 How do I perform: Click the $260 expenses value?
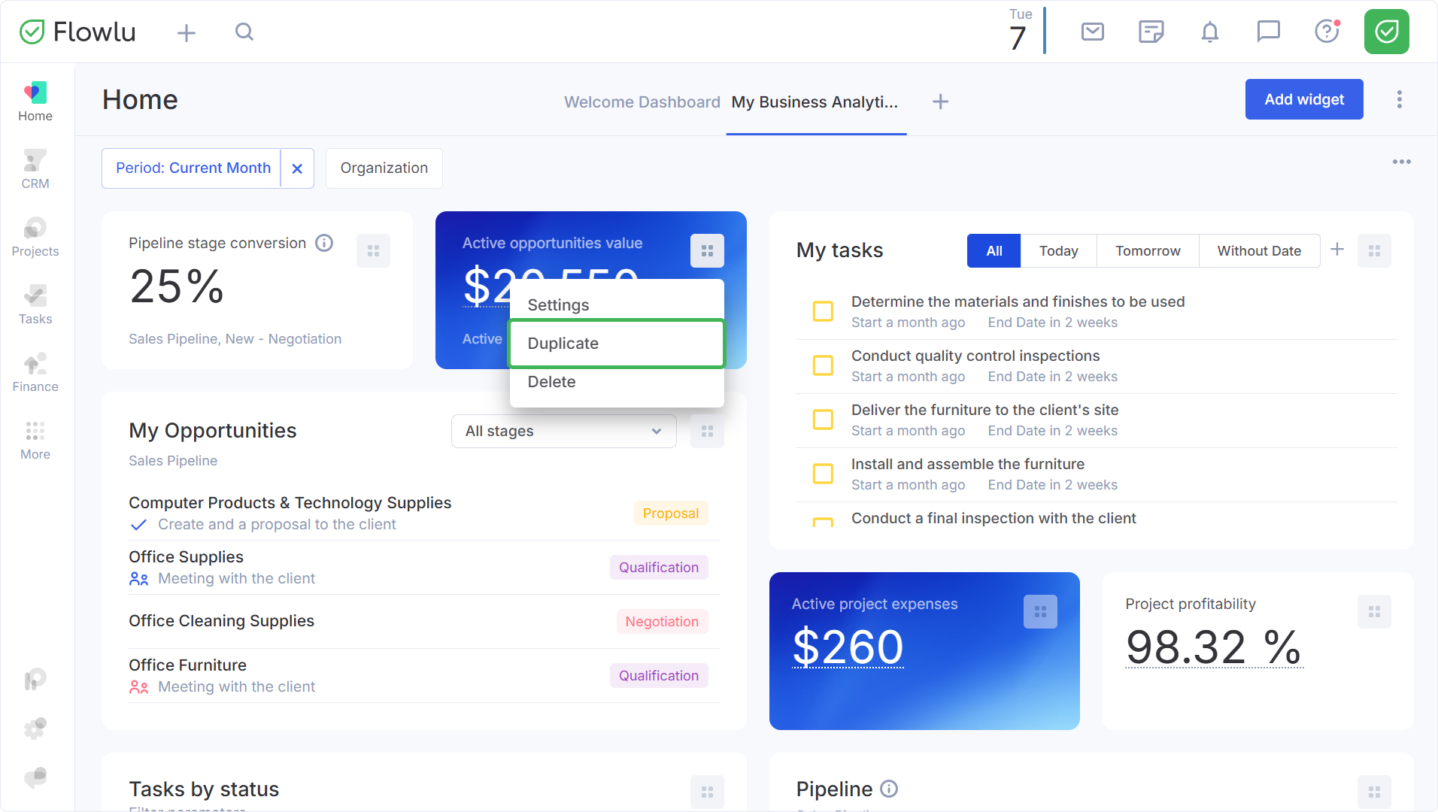(x=848, y=647)
